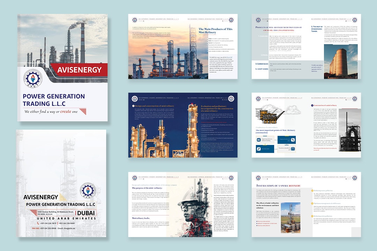The width and height of the screenshot is (377, 251).
Task: Click the sunset refinery photo in the Main Products spread
Action: point(168,51)
